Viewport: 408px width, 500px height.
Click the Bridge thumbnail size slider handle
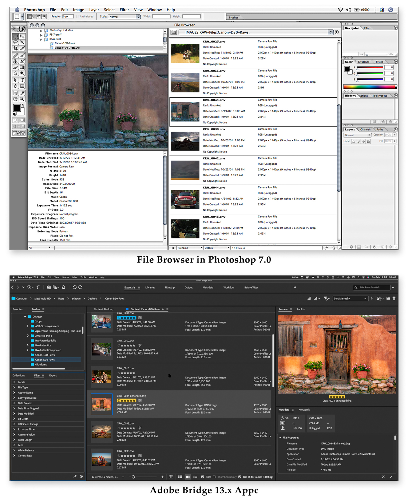133,477
